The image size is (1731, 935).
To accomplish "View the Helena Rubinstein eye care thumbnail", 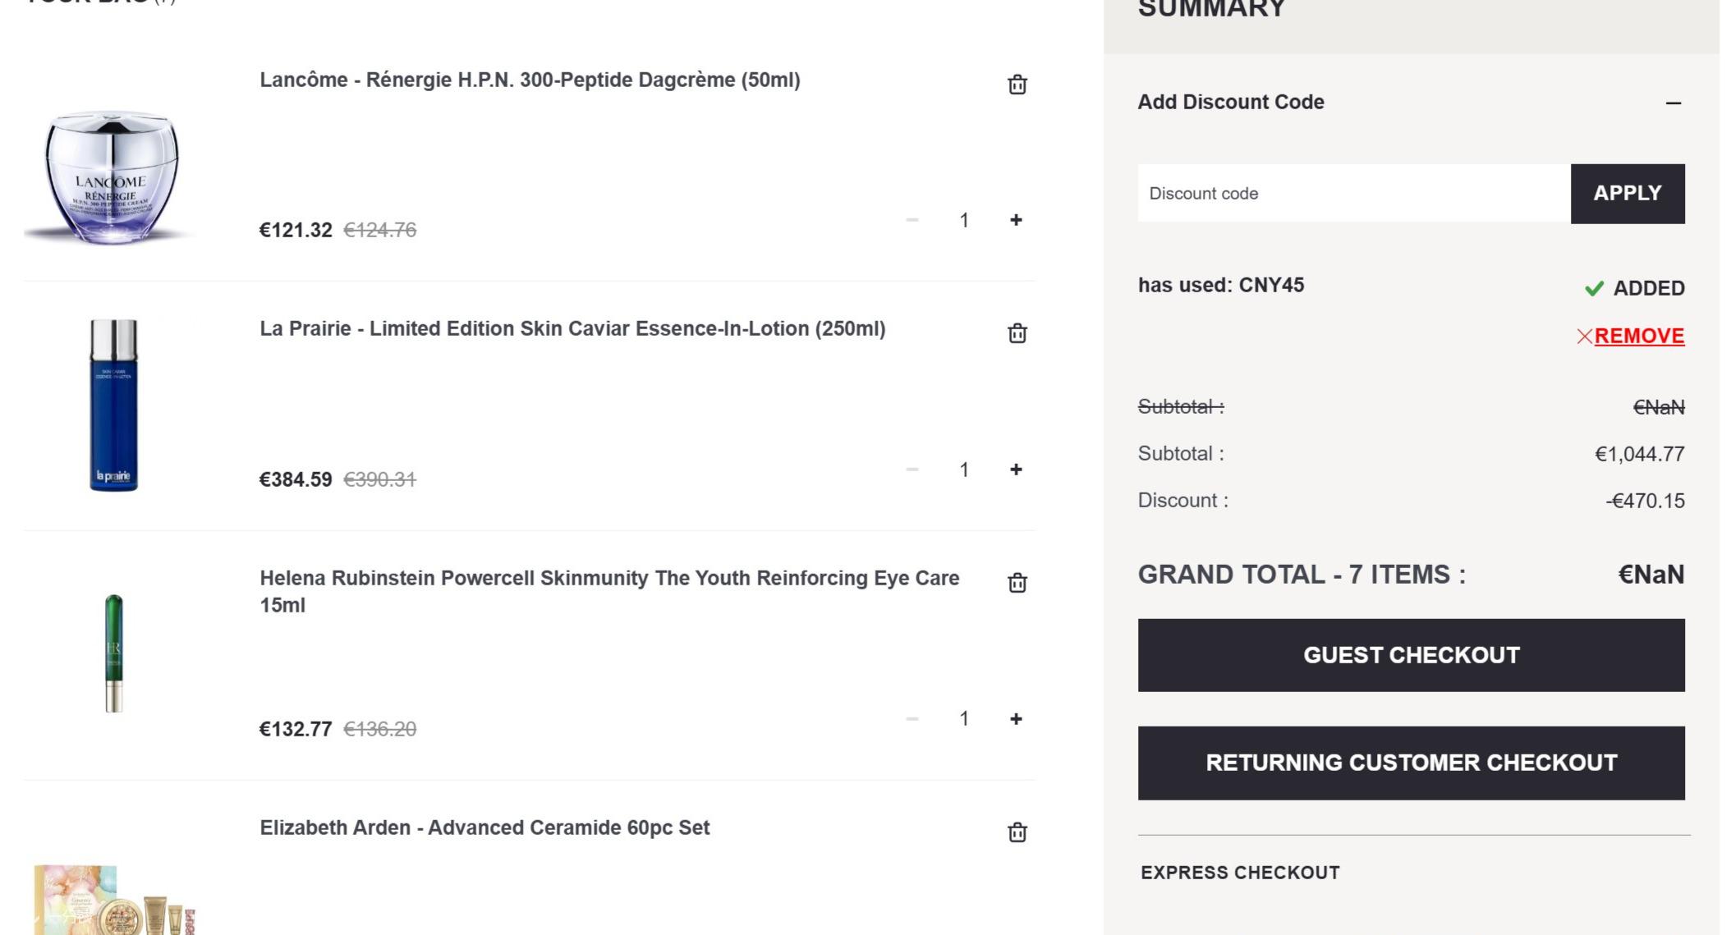I will pos(113,653).
